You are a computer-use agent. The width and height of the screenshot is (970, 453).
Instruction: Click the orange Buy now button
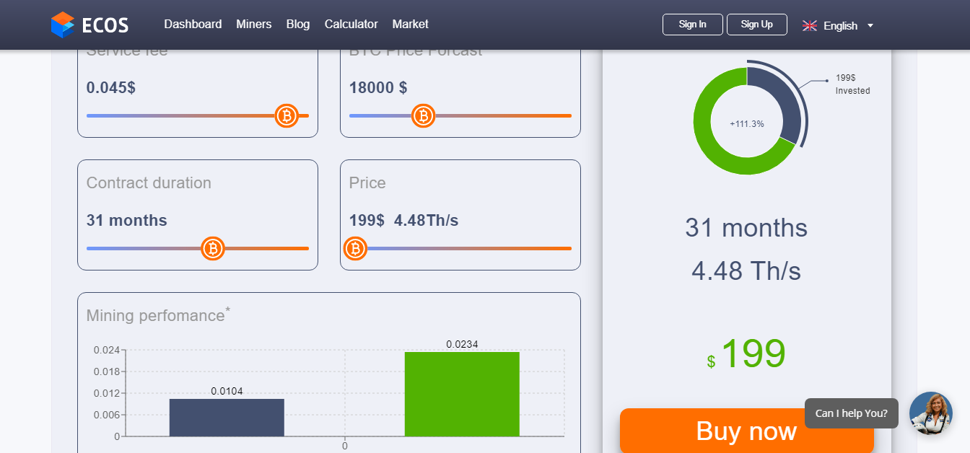[x=747, y=431]
